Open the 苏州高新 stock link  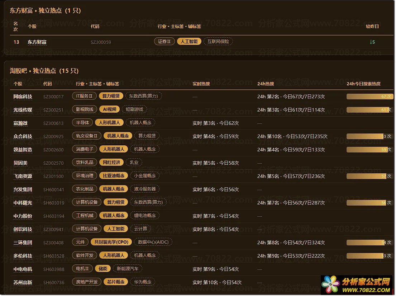pos(23,282)
